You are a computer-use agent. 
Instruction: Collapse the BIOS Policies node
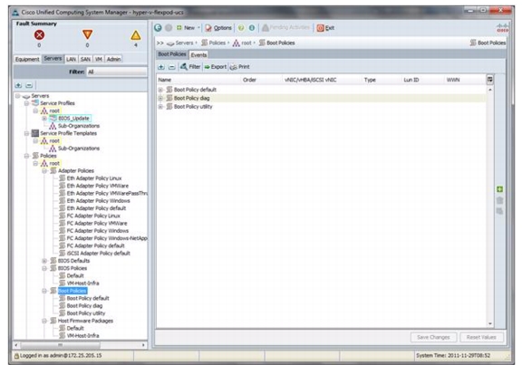coord(44,268)
